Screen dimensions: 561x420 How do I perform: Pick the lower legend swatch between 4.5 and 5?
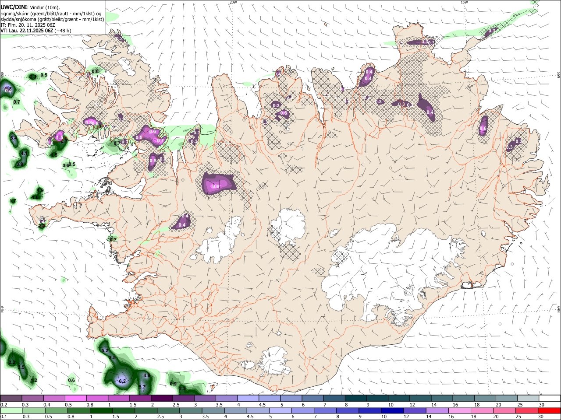pos(257,410)
